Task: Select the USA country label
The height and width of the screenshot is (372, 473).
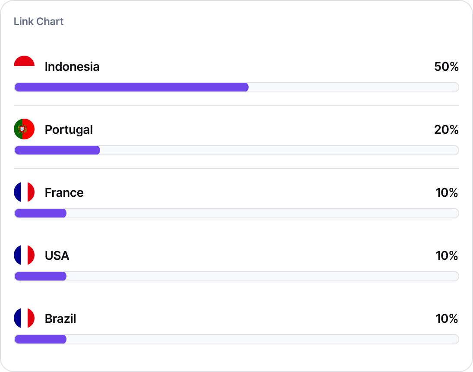Action: (x=57, y=255)
